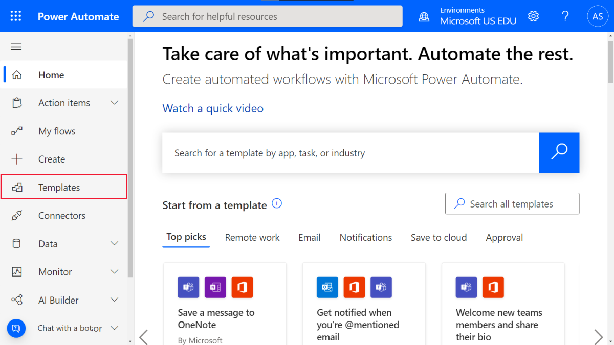Focus the 'Search all templates' box

(512, 203)
